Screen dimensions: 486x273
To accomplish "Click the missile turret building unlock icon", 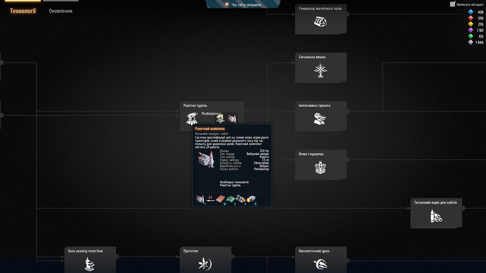I will click(220, 119).
